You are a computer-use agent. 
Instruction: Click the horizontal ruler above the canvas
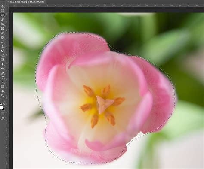tap(107, 6)
